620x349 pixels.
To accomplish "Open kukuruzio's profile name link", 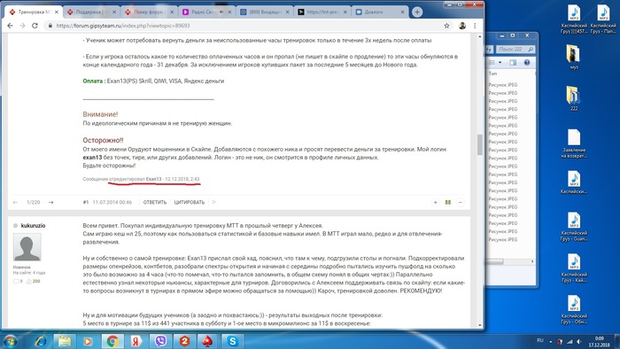I will pyautogui.click(x=33, y=225).
